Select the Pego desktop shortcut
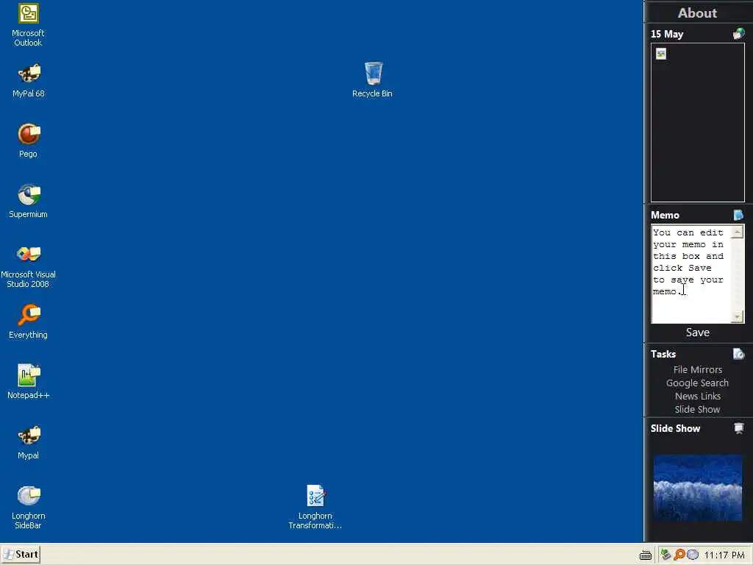The height and width of the screenshot is (565, 753). pos(29,141)
